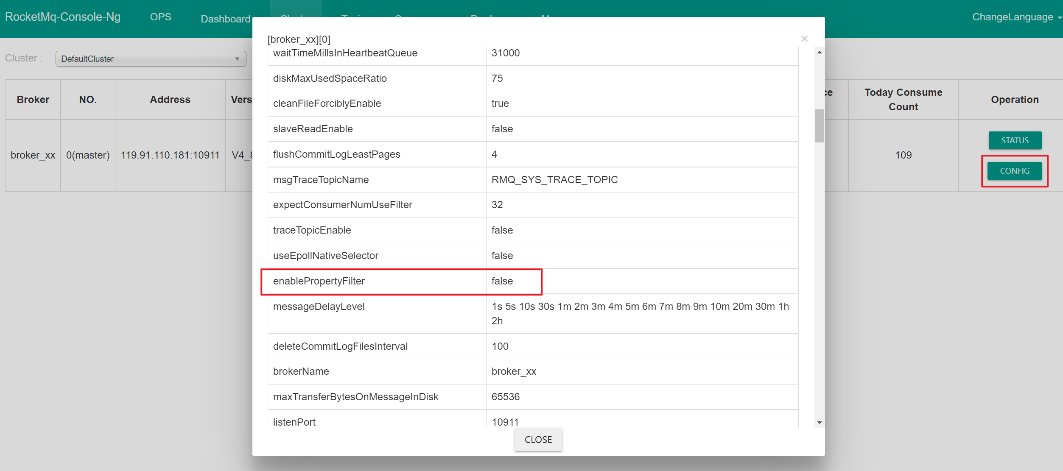The image size is (1063, 471).
Task: Click the scrollbar up arrow in dialog
Action: [x=820, y=53]
